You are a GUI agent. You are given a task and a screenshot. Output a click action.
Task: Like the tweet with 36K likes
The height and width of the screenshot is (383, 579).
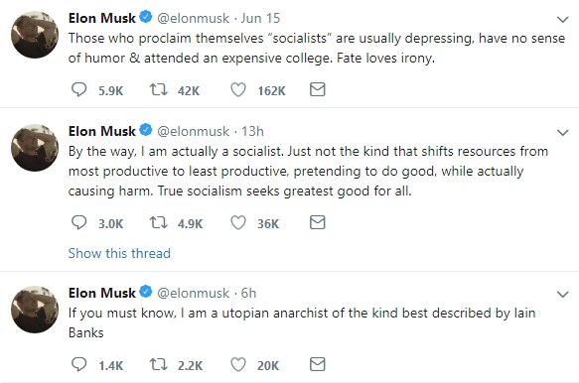[x=238, y=222]
